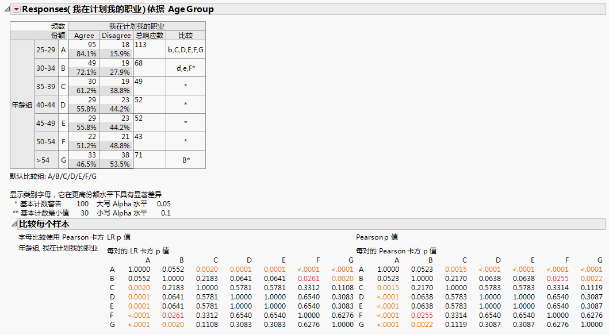Click the 比较 column header
The height and width of the screenshot is (335, 609).
[x=186, y=36]
